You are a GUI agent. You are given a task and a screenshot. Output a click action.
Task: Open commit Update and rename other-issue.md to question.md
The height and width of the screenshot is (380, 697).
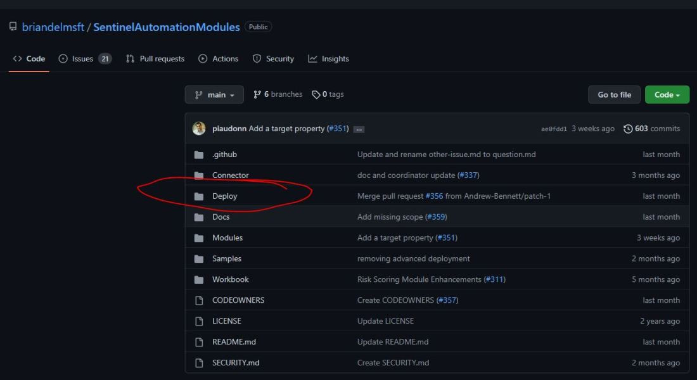click(446, 155)
